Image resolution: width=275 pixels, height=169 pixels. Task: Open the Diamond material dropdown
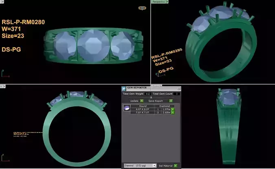coord(154,165)
